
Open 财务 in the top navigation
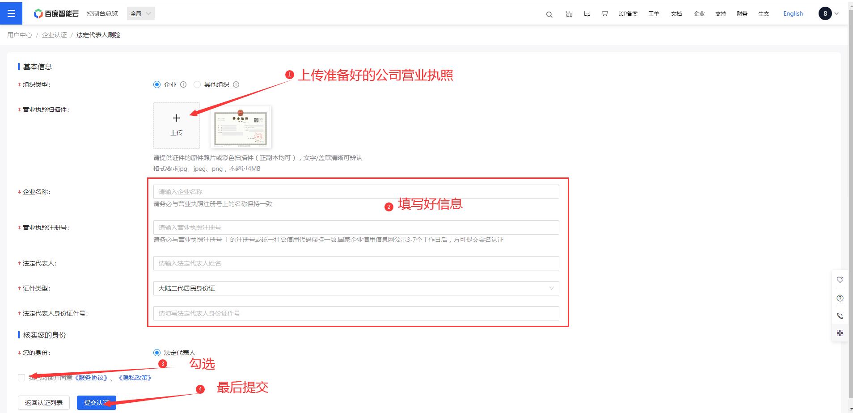click(742, 14)
